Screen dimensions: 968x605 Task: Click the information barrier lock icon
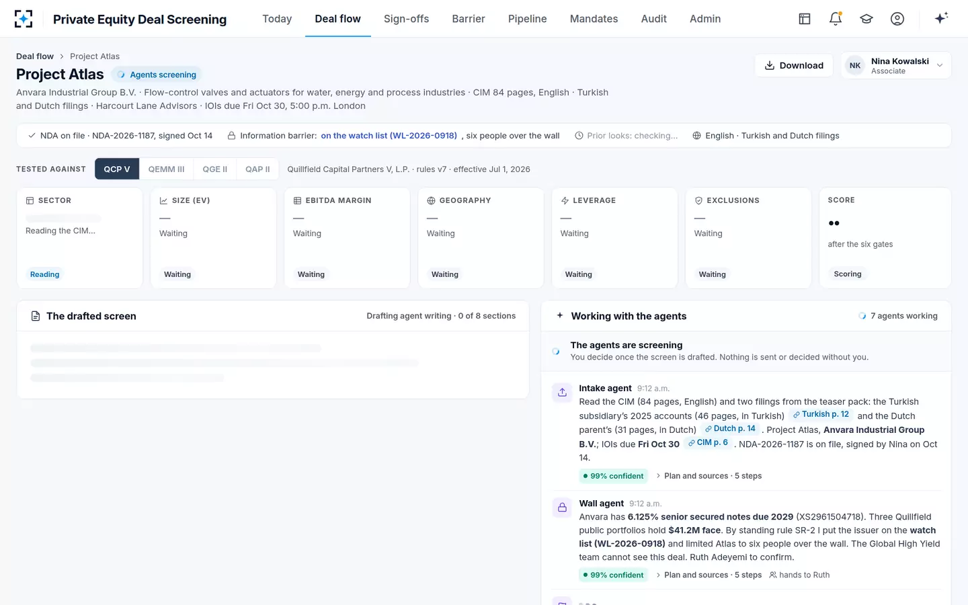231,136
